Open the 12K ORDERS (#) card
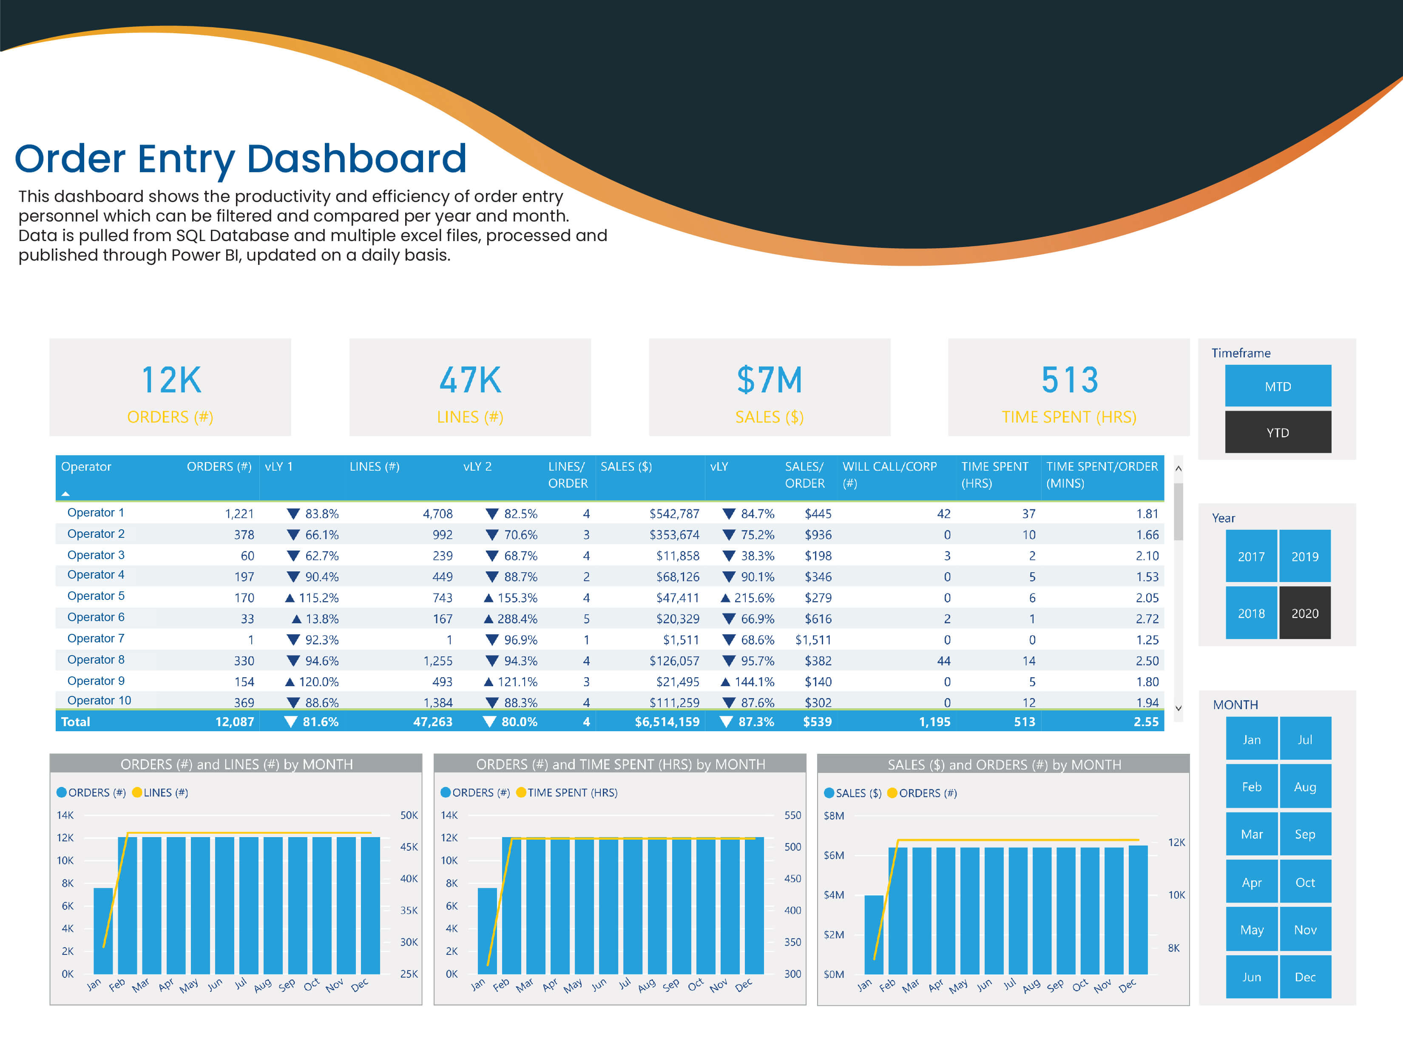The height and width of the screenshot is (1062, 1403). click(170, 387)
